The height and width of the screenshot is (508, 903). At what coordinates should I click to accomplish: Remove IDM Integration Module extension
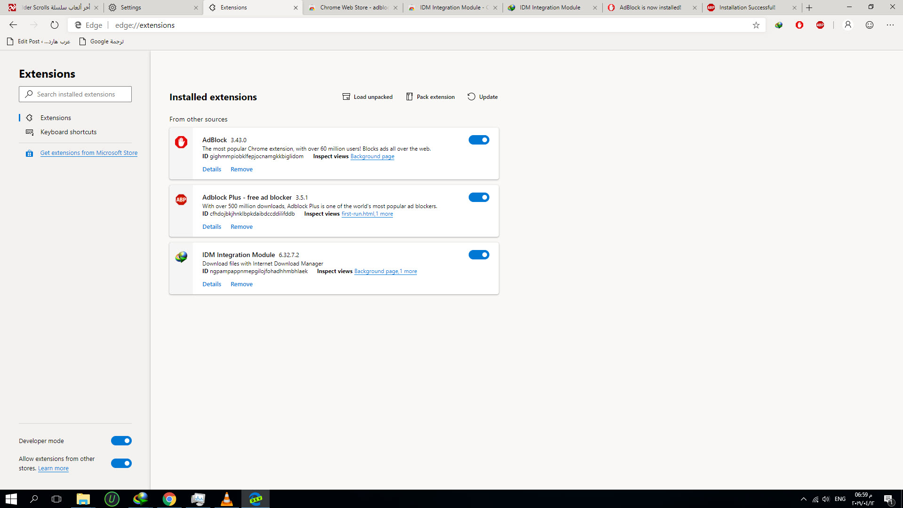click(241, 284)
